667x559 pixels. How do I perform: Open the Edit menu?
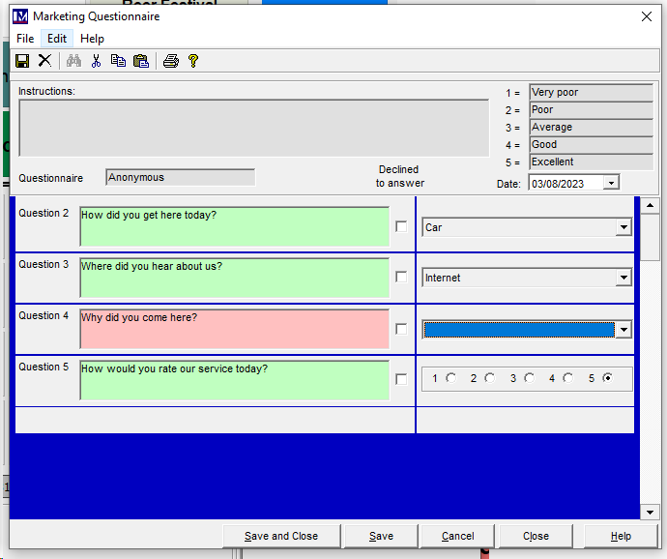tap(57, 39)
